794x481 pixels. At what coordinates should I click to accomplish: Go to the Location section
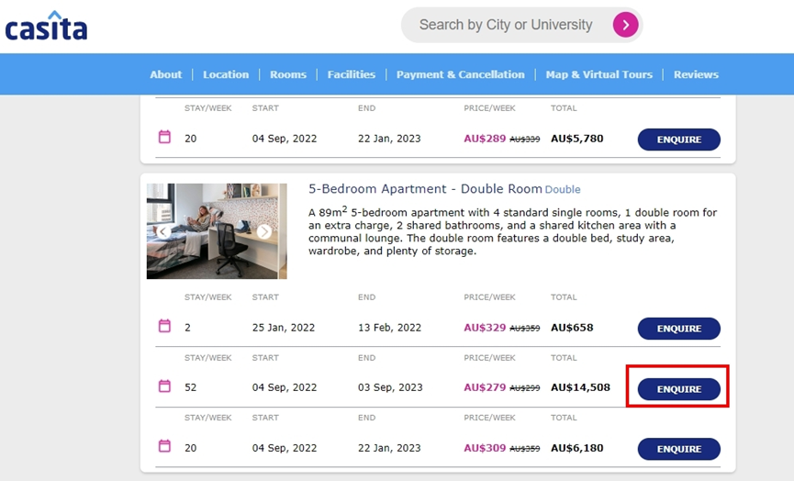click(x=226, y=74)
